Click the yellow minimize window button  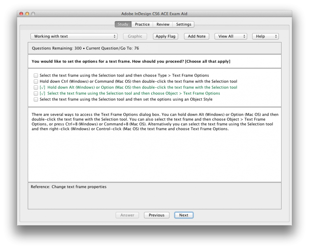click(x=27, y=14)
